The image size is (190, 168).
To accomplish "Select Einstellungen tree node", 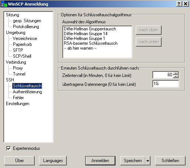I will [x=18, y=104].
